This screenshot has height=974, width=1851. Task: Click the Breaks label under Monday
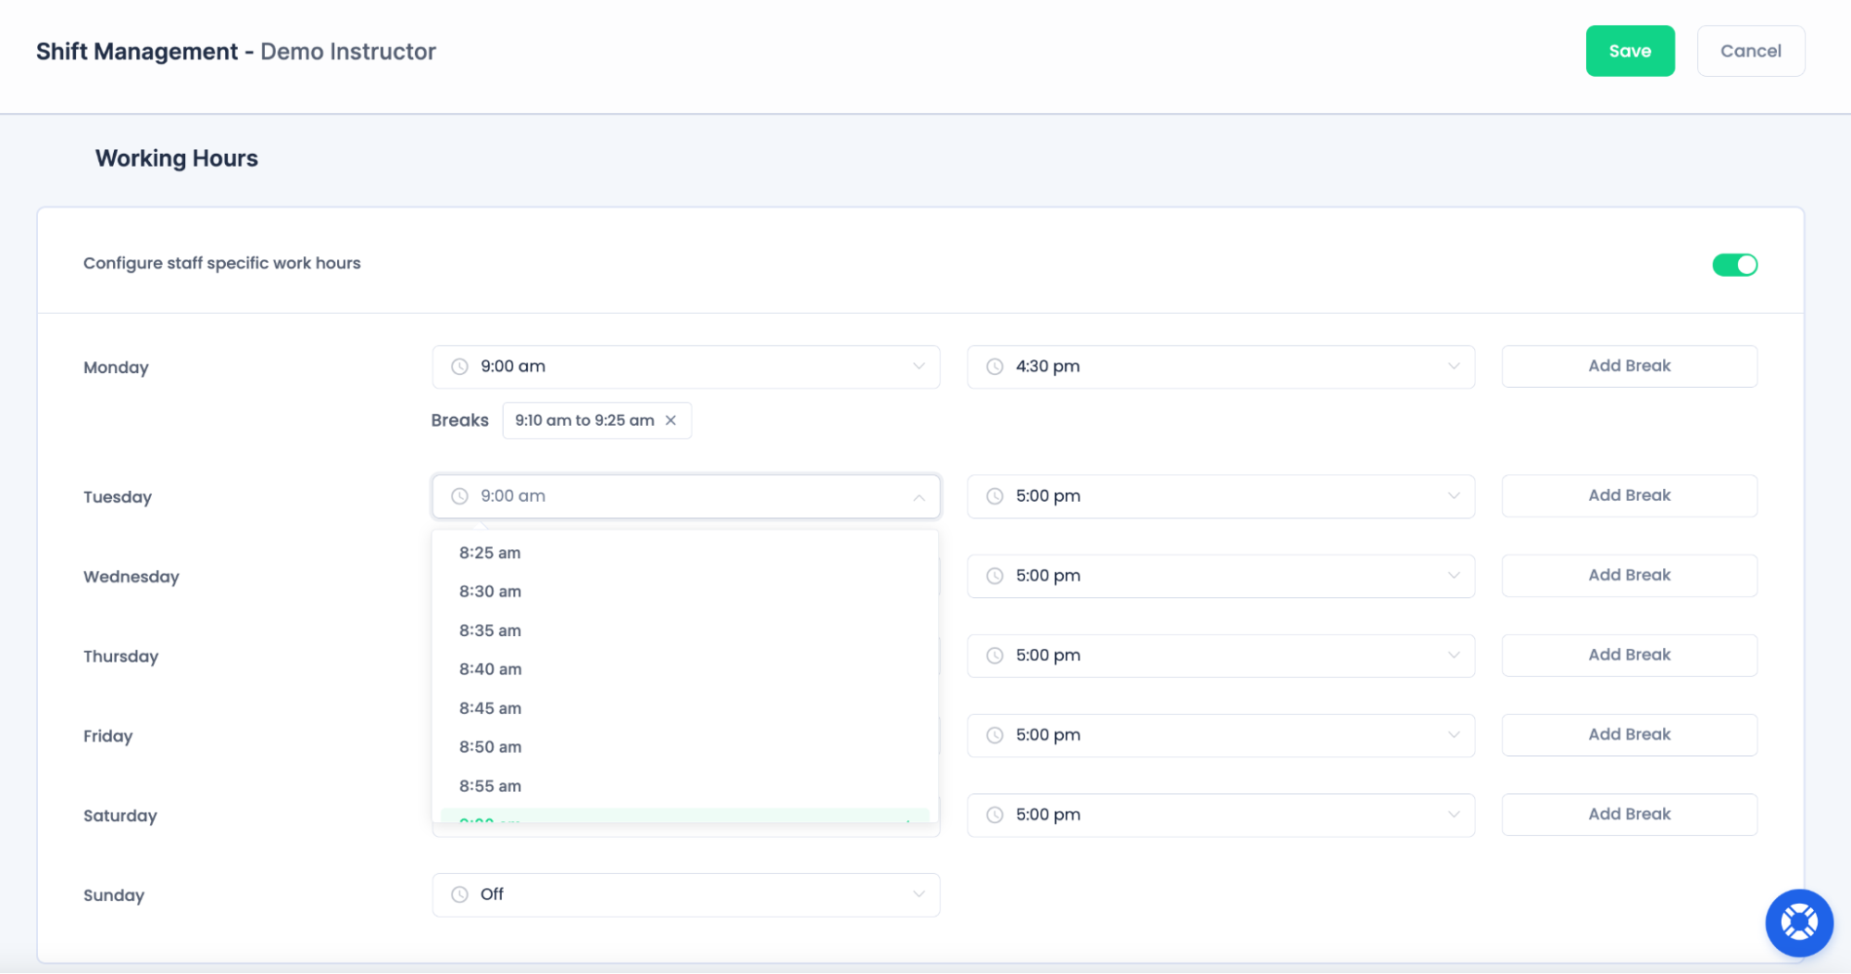click(459, 420)
